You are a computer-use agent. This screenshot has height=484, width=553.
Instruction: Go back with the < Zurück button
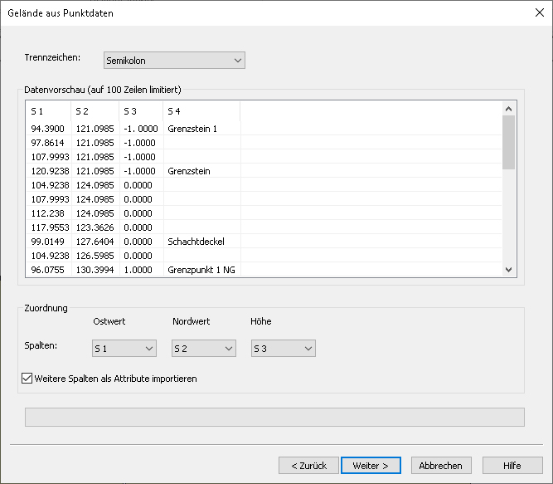(x=308, y=466)
